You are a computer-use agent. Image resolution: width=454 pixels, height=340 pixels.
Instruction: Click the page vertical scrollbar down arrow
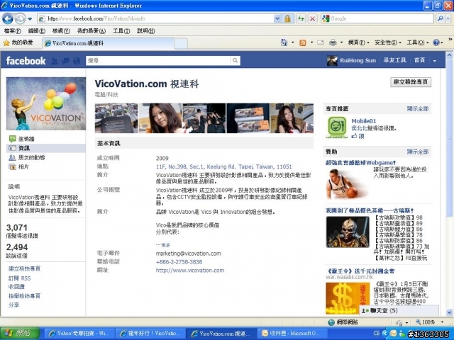tap(449, 312)
